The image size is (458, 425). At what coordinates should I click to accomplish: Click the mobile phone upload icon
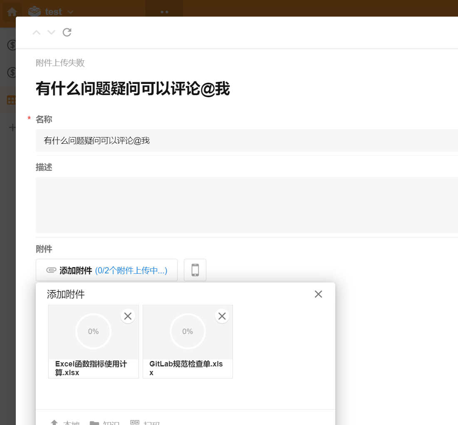pos(195,270)
